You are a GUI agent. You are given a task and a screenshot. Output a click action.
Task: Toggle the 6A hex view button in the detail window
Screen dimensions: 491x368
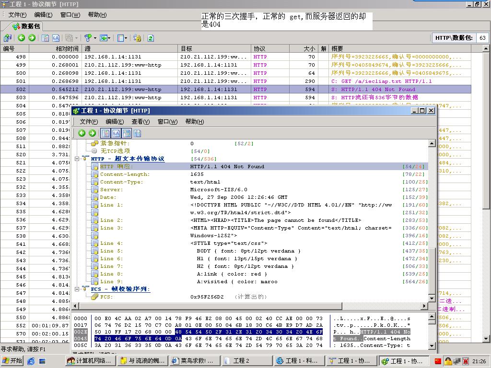[116, 133]
